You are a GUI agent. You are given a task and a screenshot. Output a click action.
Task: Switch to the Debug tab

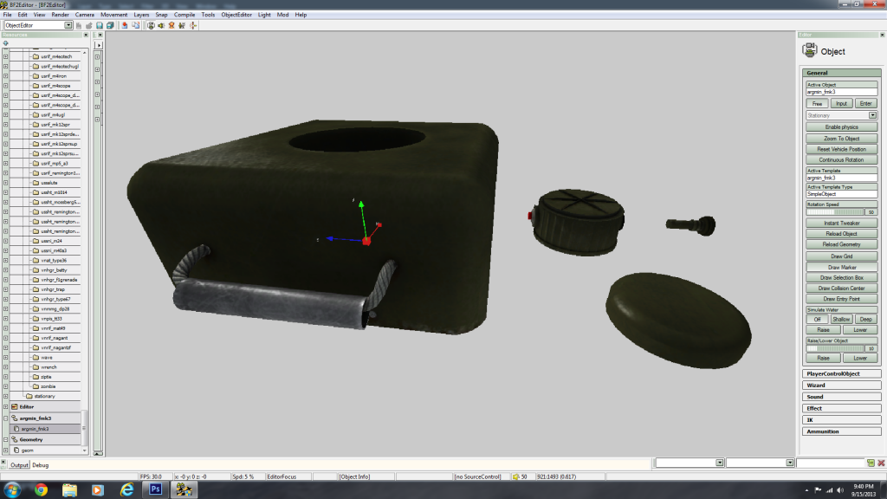[x=41, y=465]
